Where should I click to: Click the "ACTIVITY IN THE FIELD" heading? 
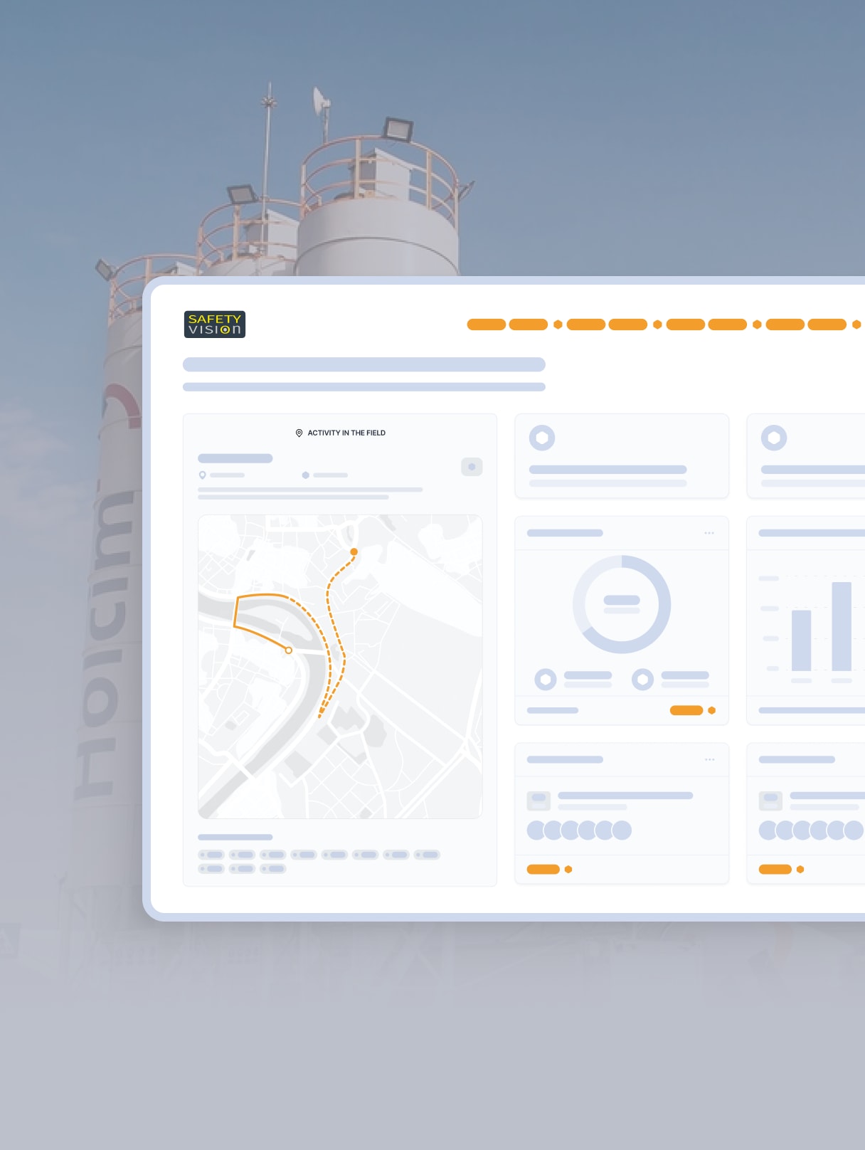346,433
